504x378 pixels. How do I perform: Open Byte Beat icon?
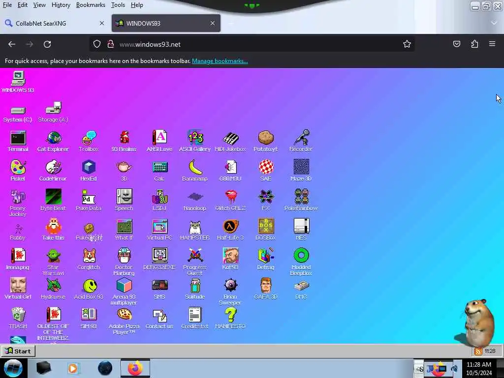(53, 200)
